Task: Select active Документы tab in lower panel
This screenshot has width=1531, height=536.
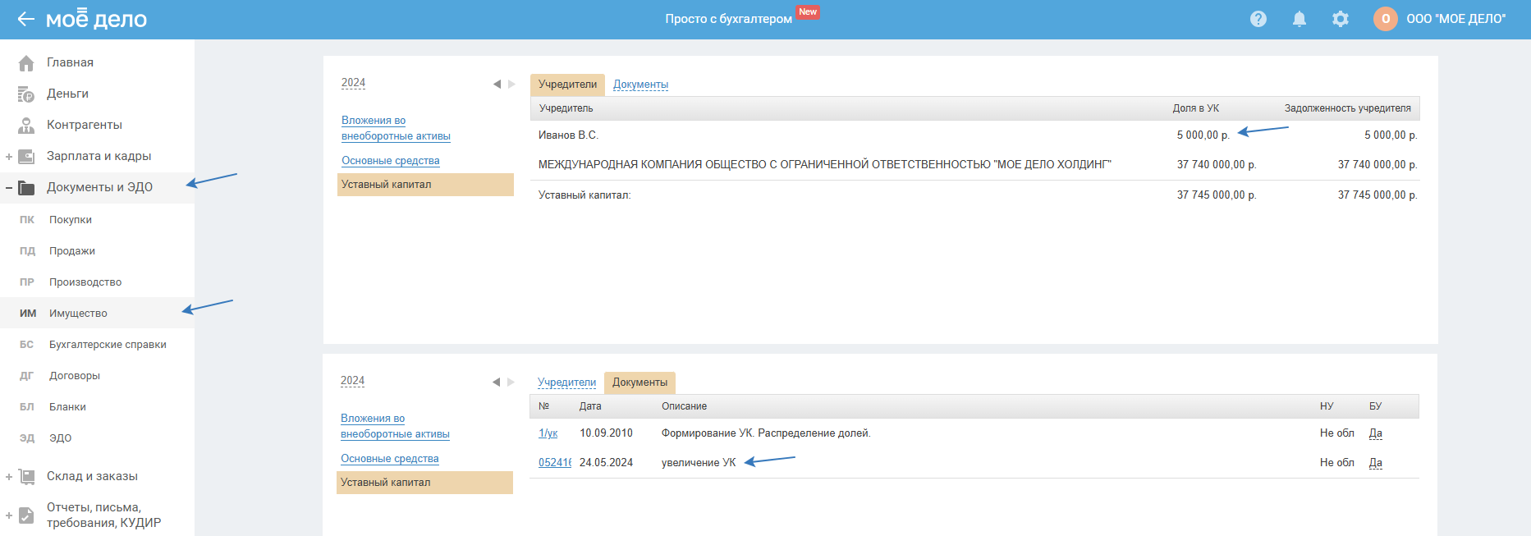Action: (639, 383)
